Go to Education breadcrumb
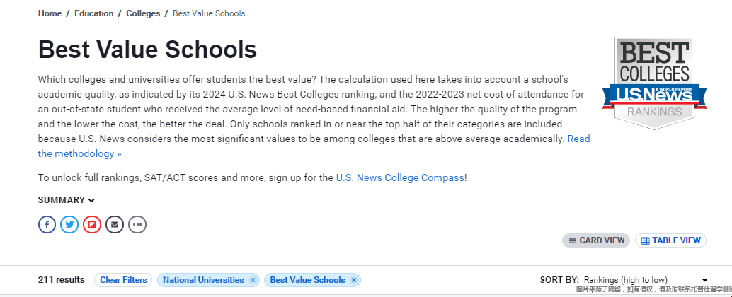732x297 pixels. 94,13
